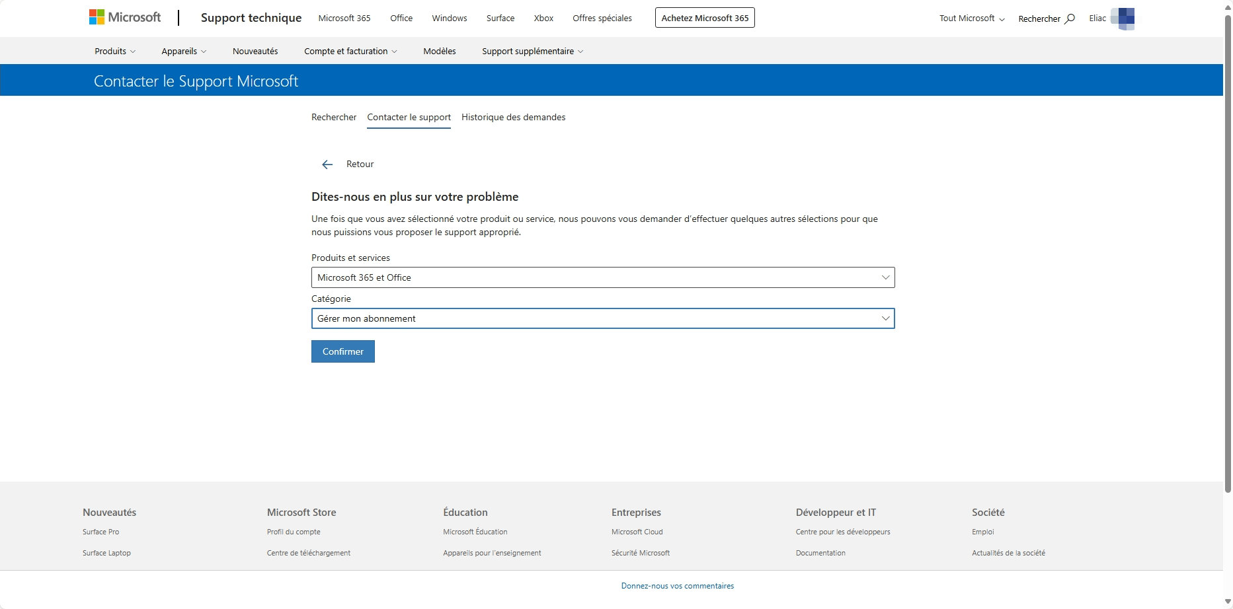Viewport: 1233px width, 609px height.
Task: Click the Société footer heading
Action: (x=988, y=513)
